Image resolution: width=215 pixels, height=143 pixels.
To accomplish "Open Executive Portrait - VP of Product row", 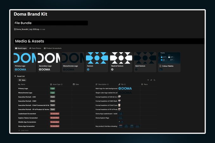I will pos(34,109).
